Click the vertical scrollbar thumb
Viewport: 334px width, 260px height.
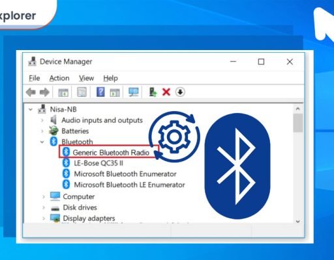click(297, 123)
